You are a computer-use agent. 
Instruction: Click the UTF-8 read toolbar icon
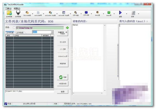76,13
